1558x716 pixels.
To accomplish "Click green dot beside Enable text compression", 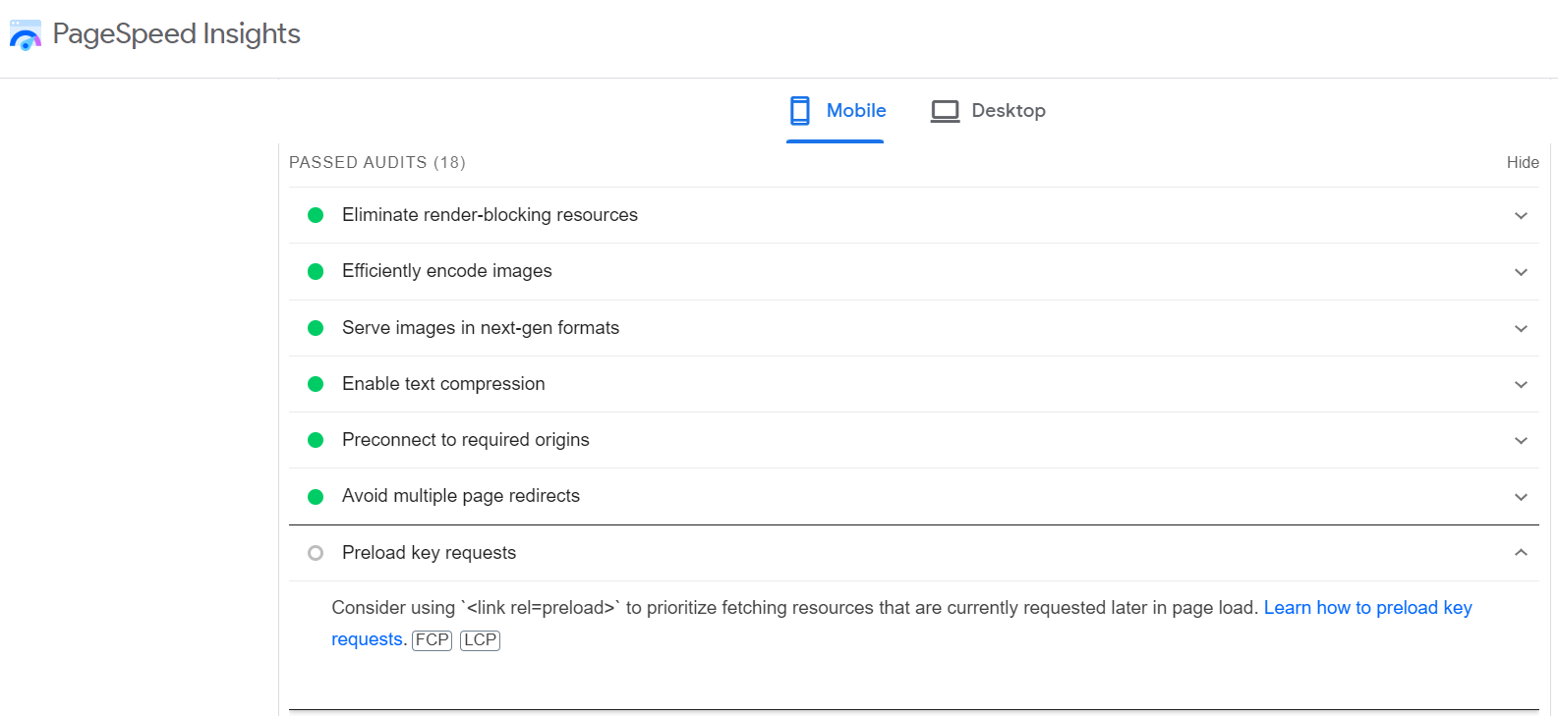I will [316, 384].
